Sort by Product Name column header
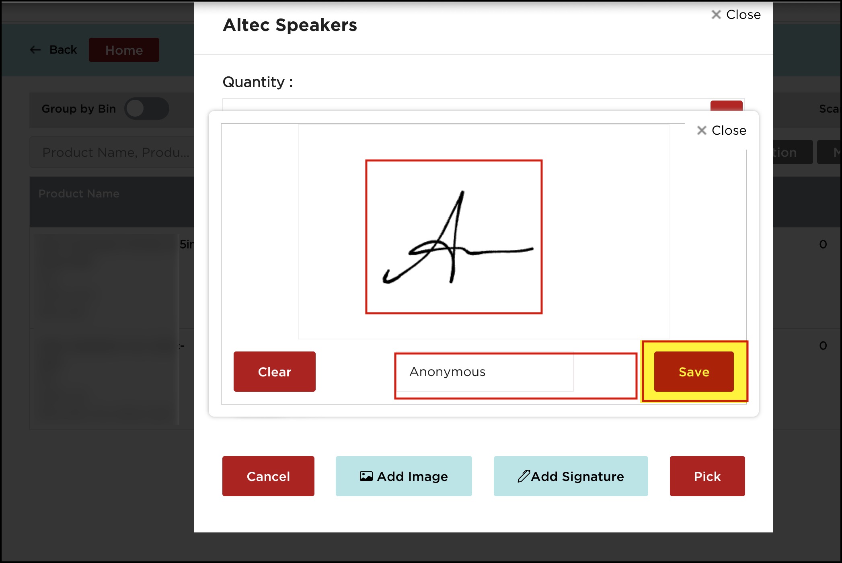Viewport: 842px width, 563px height. click(79, 193)
